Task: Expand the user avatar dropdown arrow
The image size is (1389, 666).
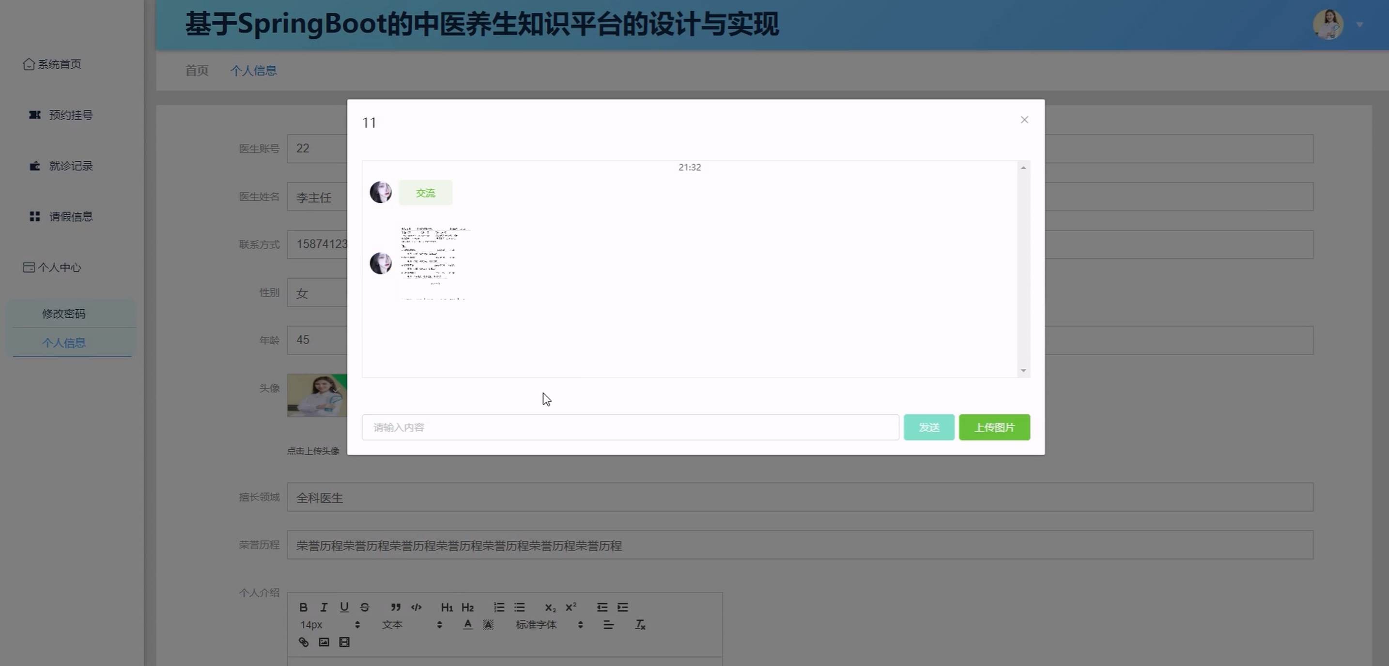Action: (1359, 25)
